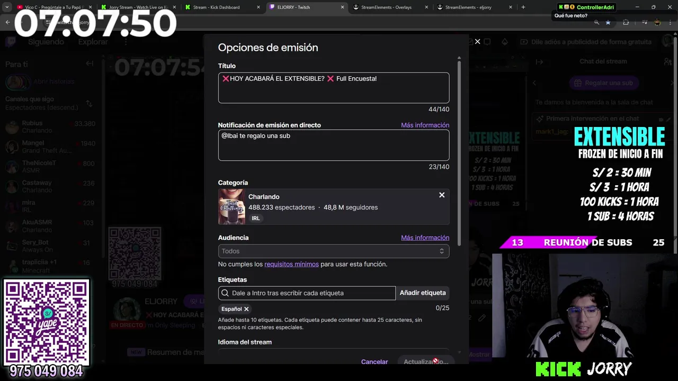
Task: Click the IRL tag on category
Action: [256, 218]
